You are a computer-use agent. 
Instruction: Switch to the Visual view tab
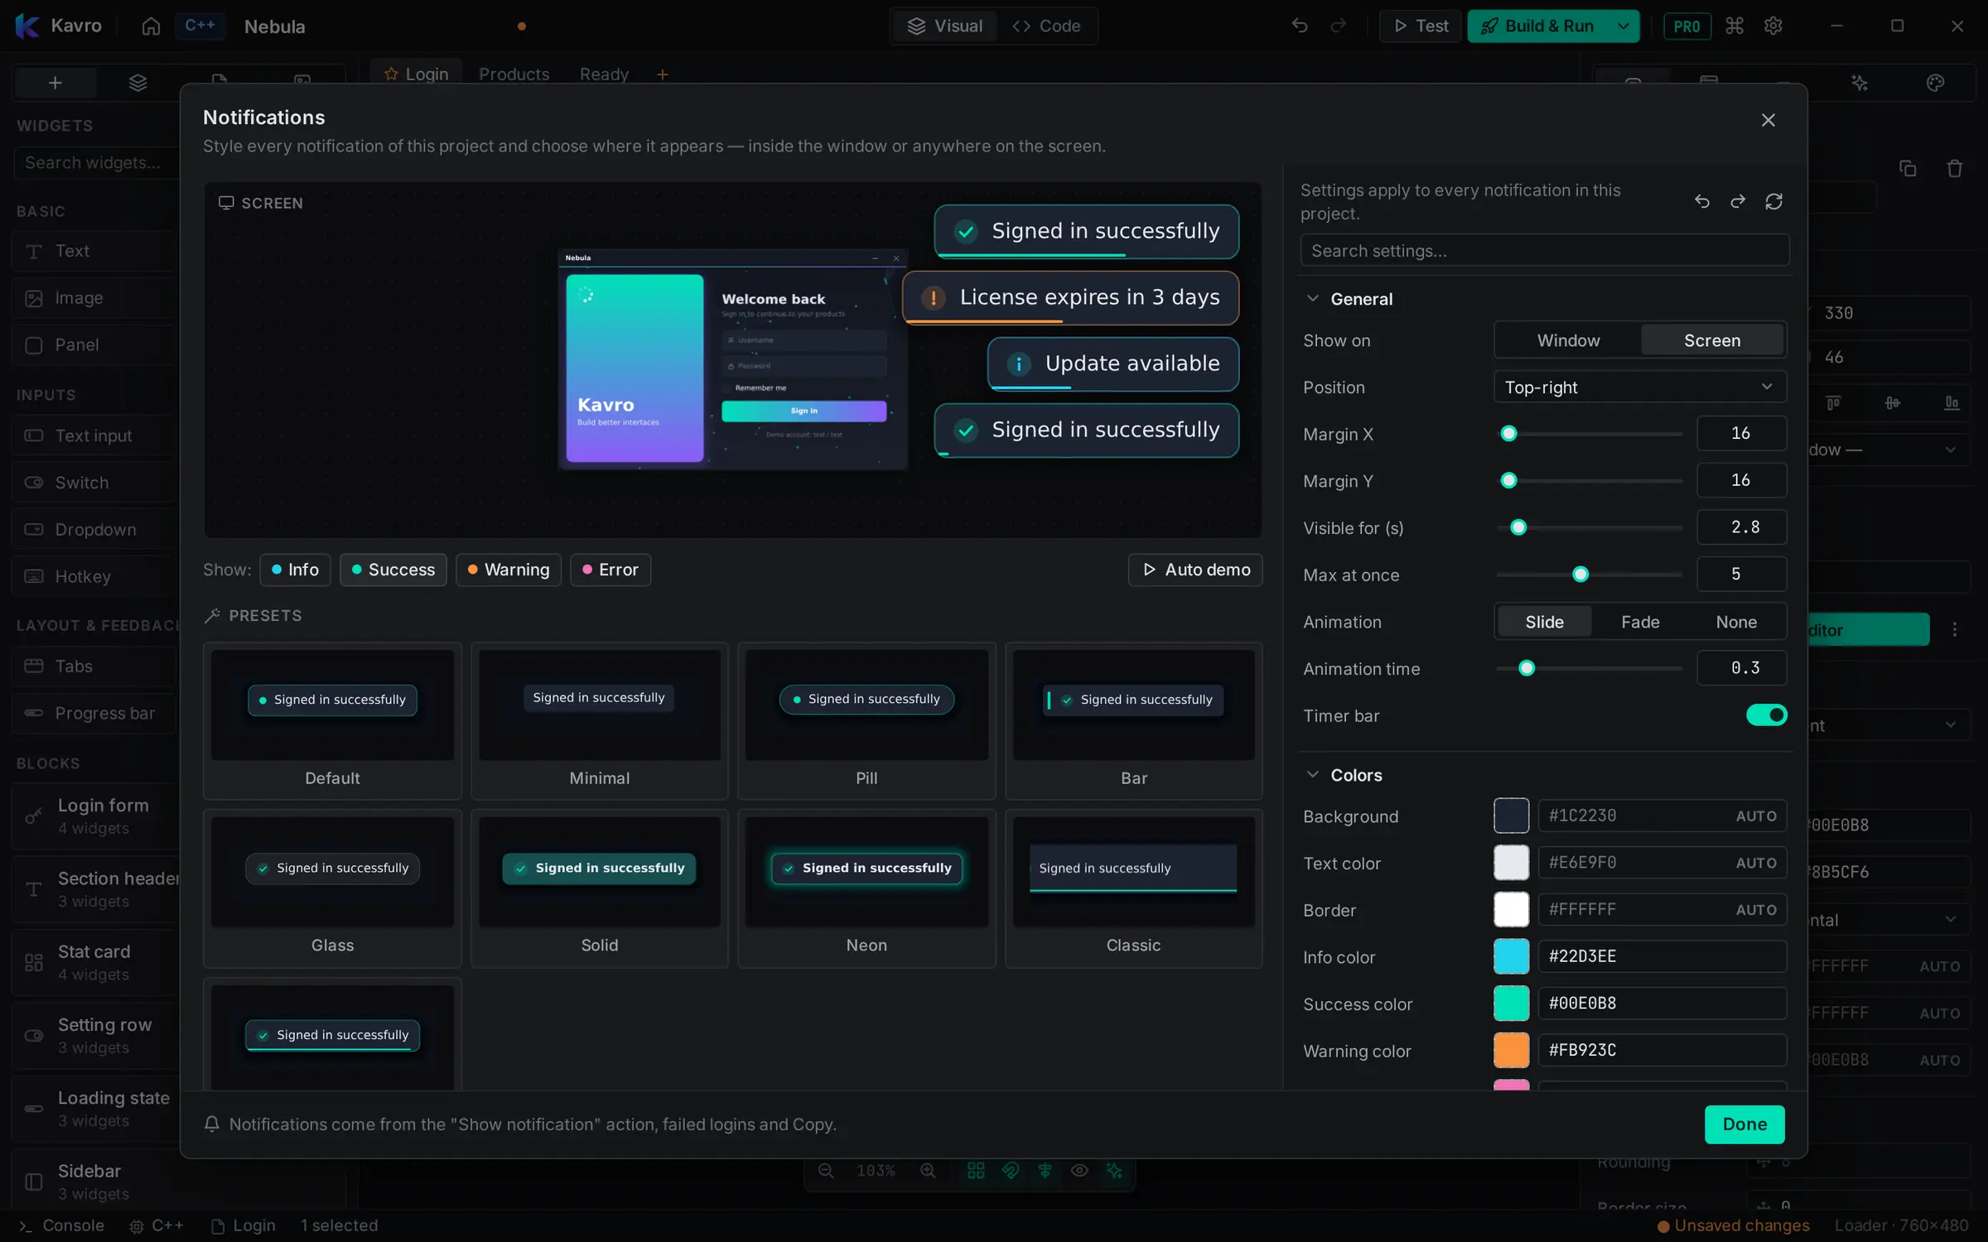945,26
